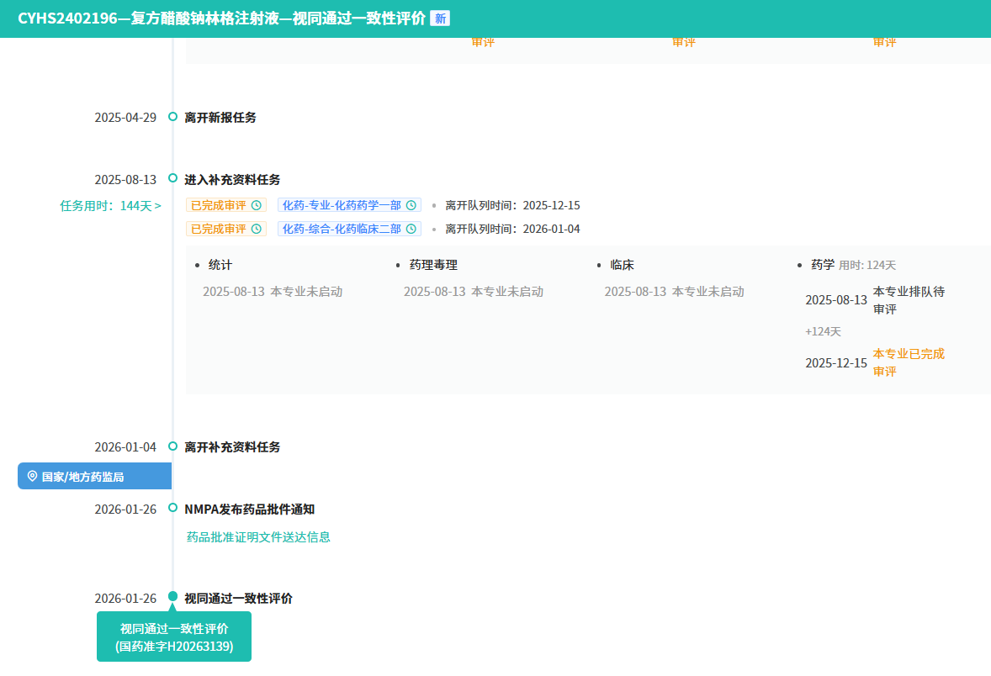Click the filled dot for 视同通过一致性评价

click(172, 597)
